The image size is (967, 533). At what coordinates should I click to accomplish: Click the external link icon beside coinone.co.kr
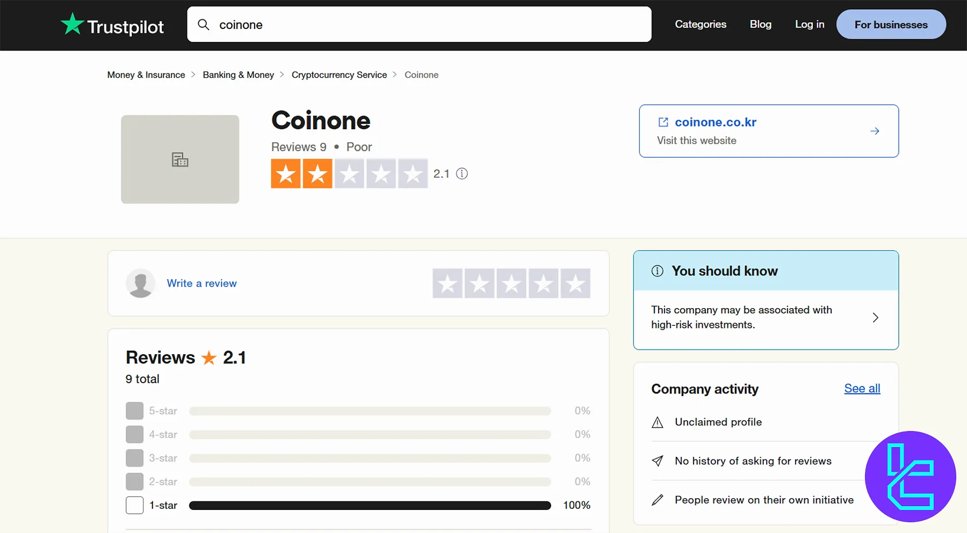click(x=663, y=122)
